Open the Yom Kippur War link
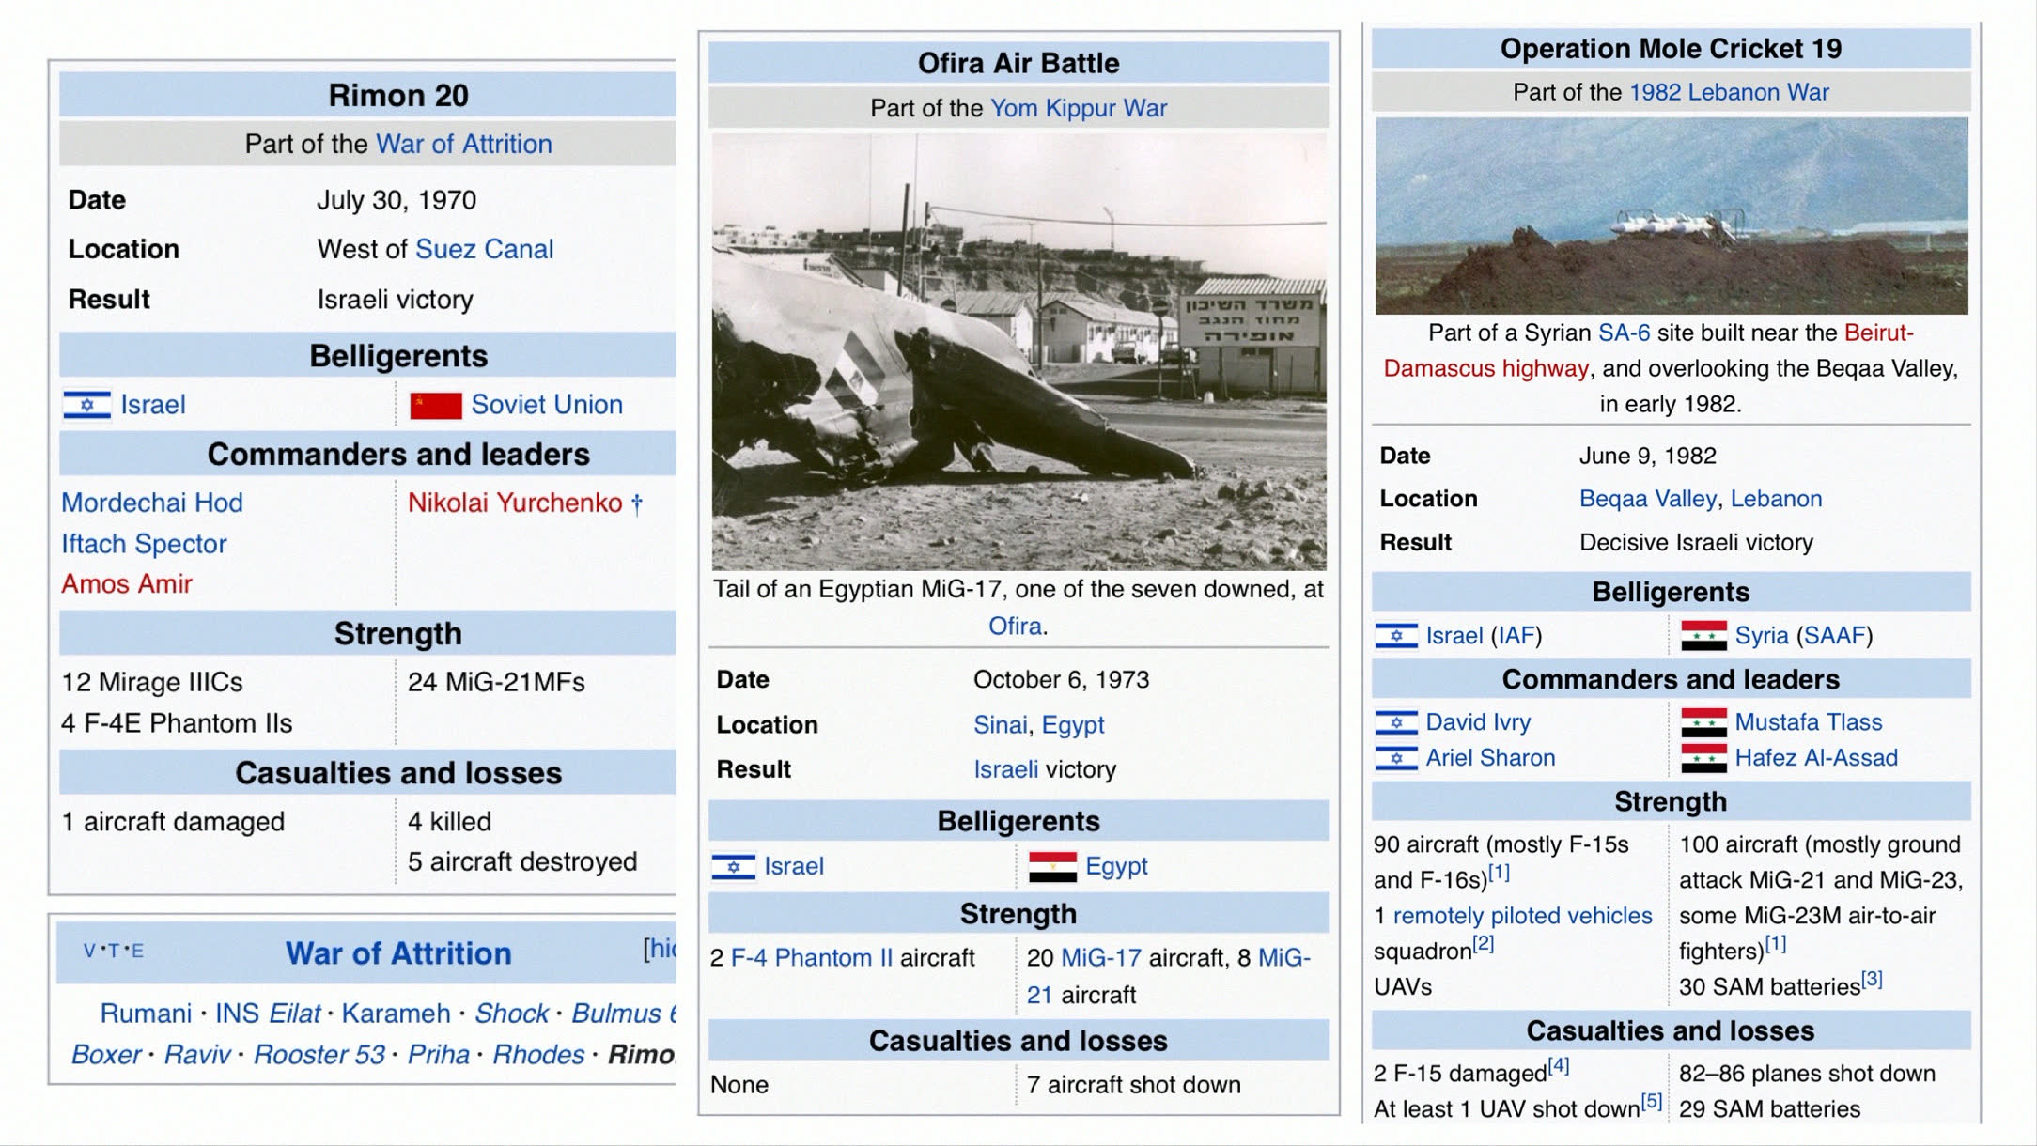The image size is (2037, 1146). tap(1078, 108)
